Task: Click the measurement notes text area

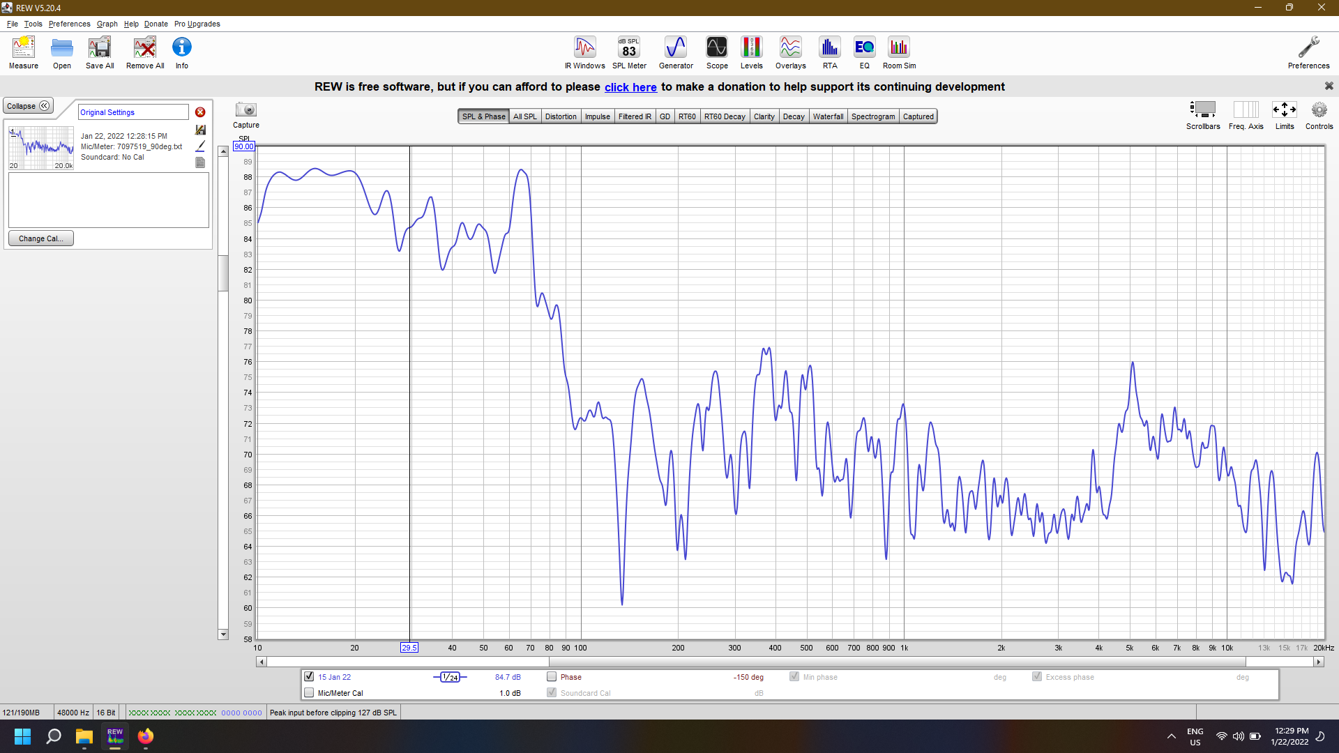Action: pyautogui.click(x=109, y=200)
